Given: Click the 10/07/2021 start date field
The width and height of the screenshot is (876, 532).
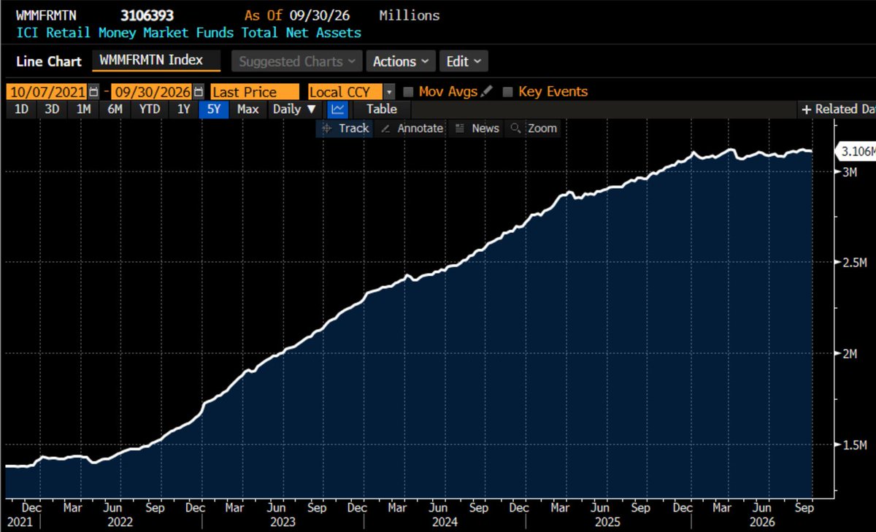Looking at the screenshot, I should 47,92.
